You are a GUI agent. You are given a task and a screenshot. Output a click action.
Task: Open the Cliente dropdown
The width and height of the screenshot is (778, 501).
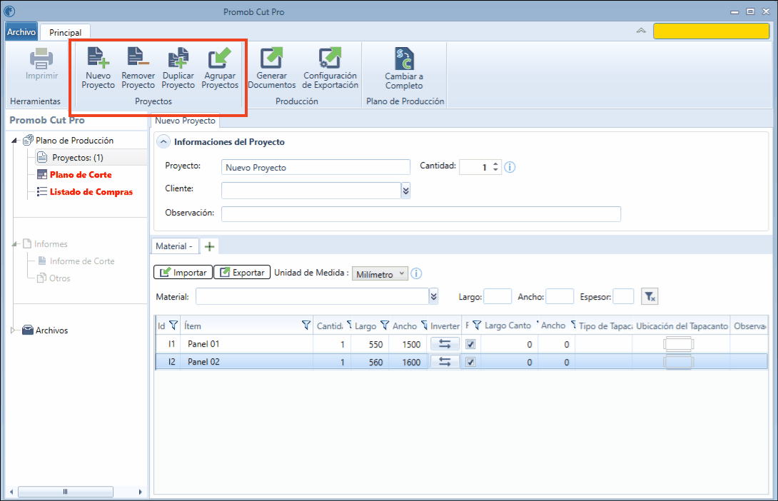(406, 191)
